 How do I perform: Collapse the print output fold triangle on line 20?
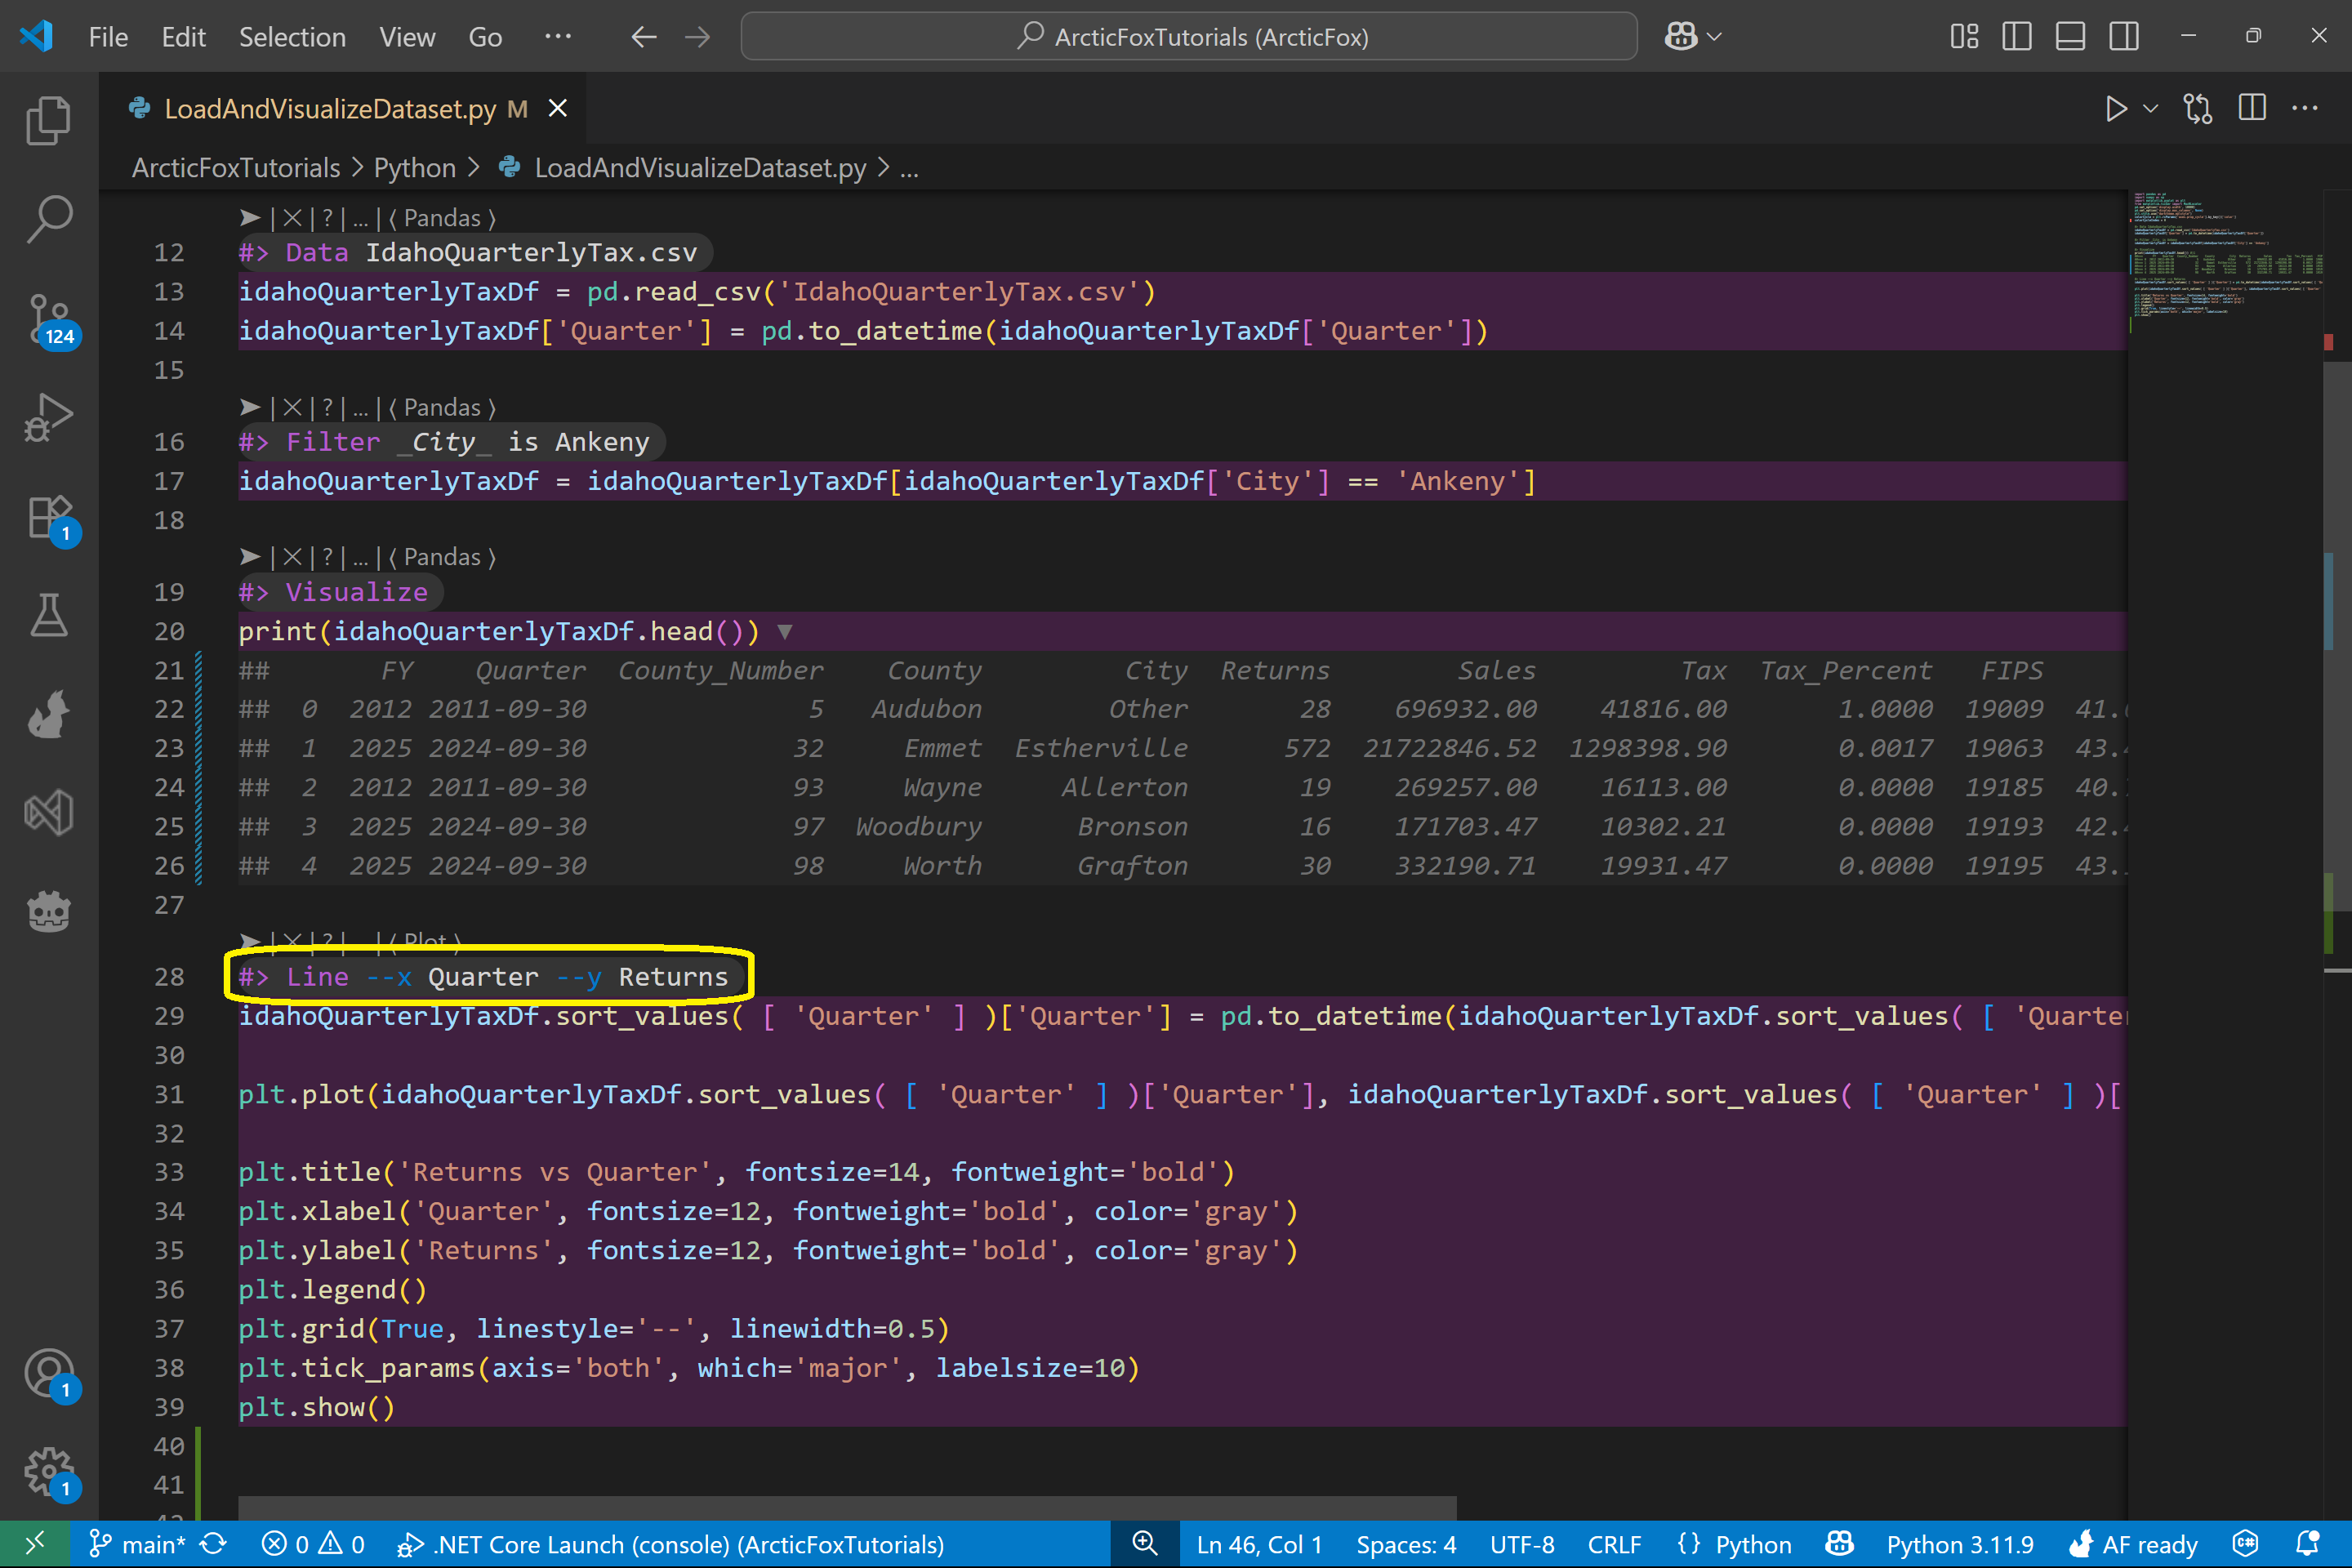785,632
